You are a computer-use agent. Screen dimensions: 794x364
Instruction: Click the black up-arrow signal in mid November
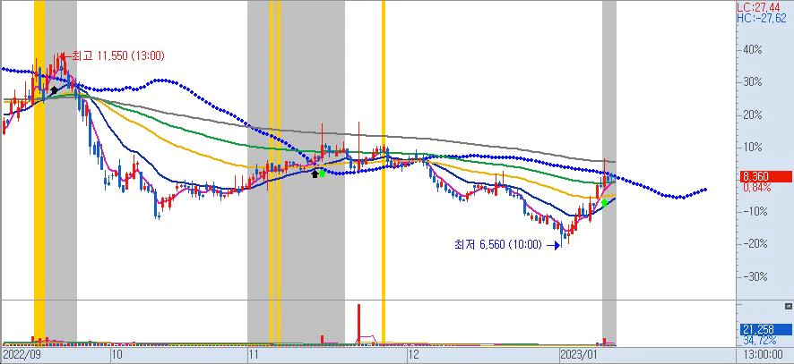pyautogui.click(x=315, y=174)
